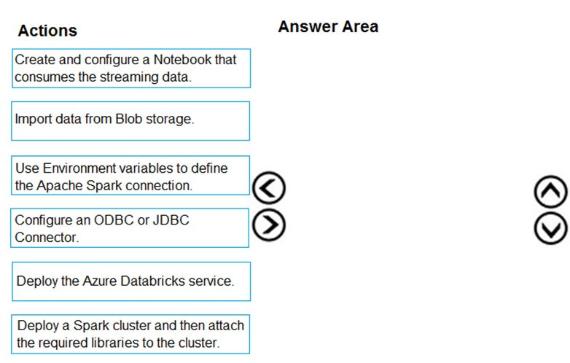Click the left arrow move-back icon

pos(269,187)
